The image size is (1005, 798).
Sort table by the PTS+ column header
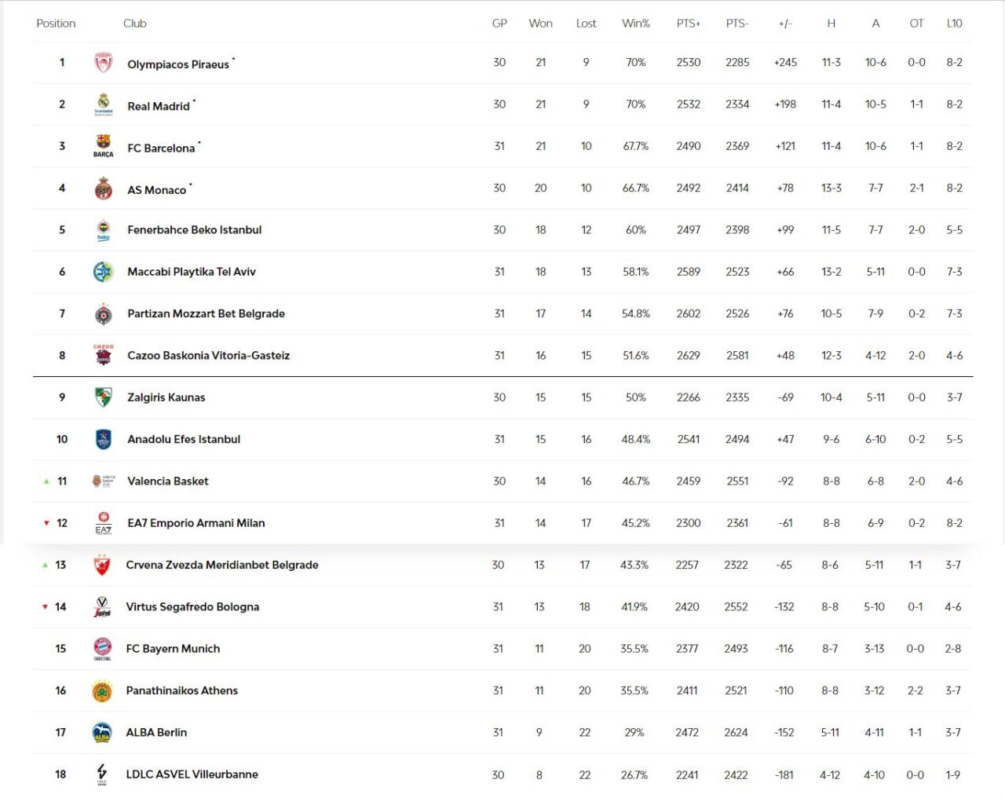(688, 24)
